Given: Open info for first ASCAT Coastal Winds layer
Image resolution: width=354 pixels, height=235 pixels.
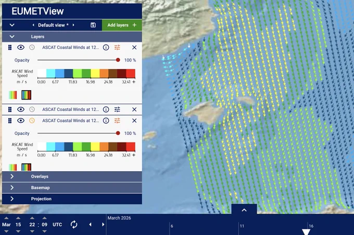Looking at the screenshot, I should [x=106, y=47].
